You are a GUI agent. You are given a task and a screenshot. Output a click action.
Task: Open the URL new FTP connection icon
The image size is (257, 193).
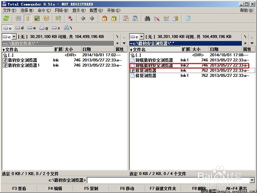[135, 18]
